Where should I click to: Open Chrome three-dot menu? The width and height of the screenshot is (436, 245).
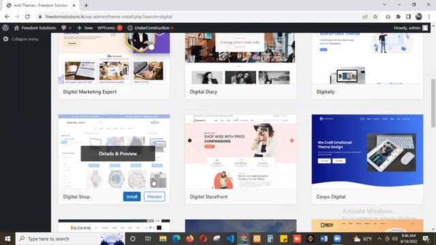click(x=429, y=16)
